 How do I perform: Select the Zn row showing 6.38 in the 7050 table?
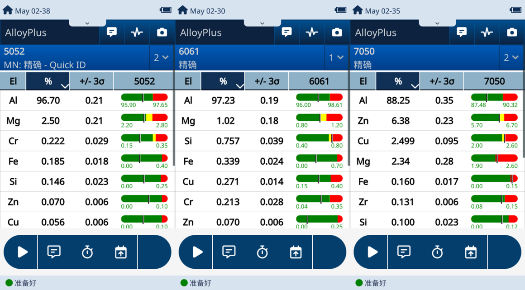click(x=398, y=121)
